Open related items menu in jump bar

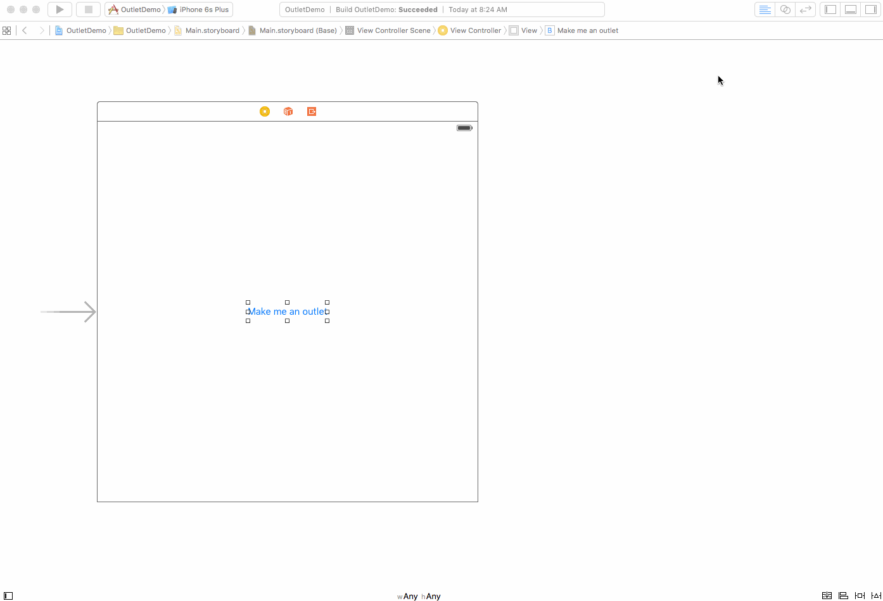(6, 30)
